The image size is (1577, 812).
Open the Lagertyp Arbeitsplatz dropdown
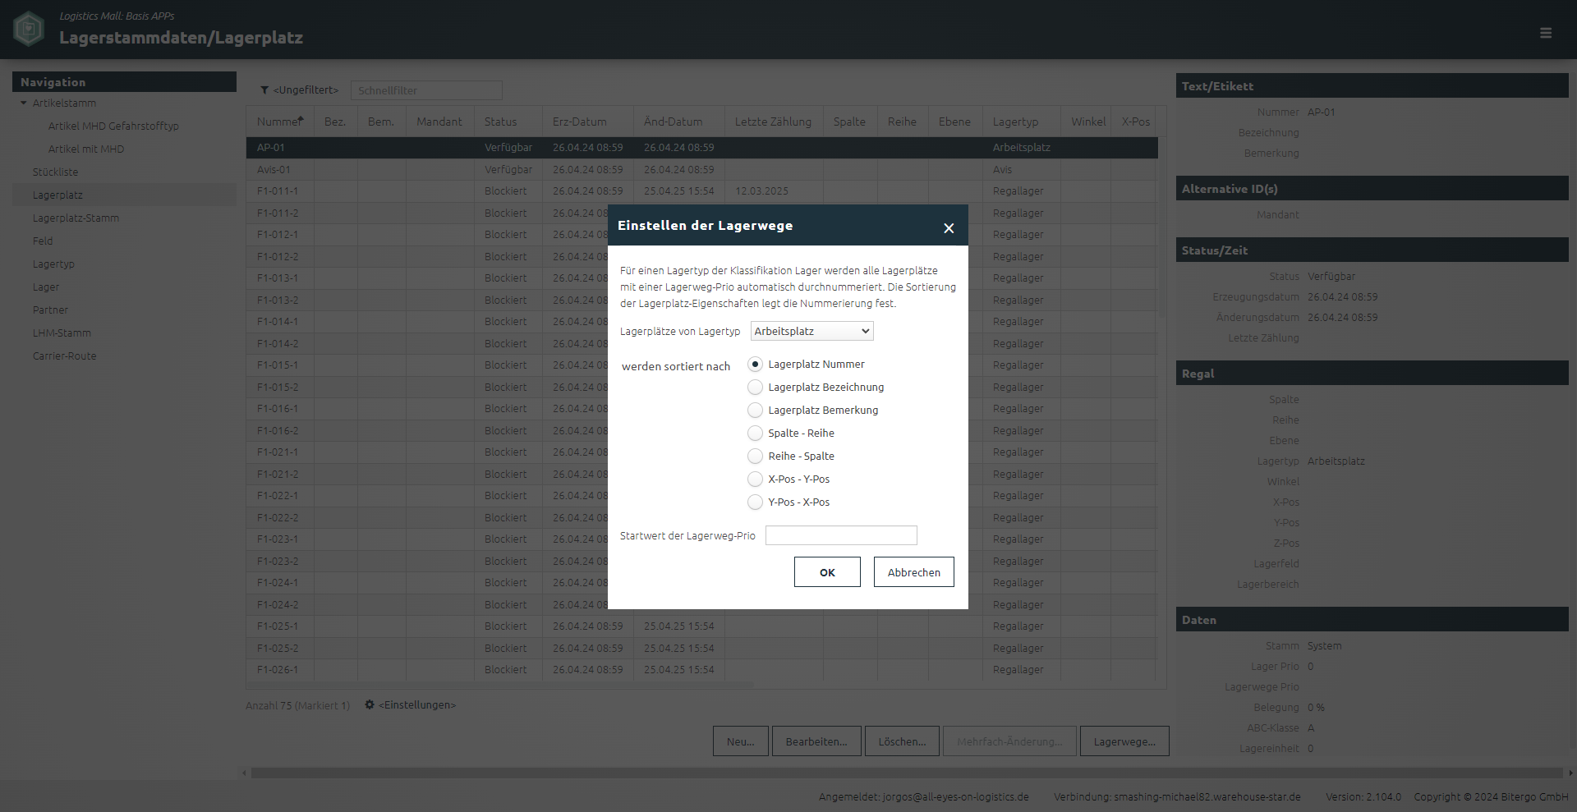coord(811,331)
